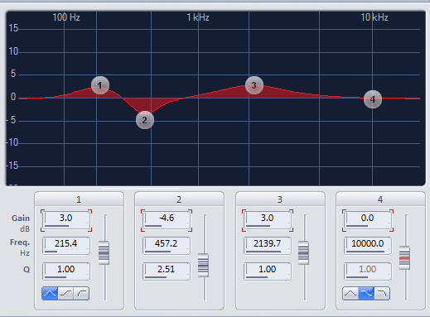This screenshot has height=317, width=430.
Task: Click the 10 kHz graph label
Action: [x=374, y=17]
